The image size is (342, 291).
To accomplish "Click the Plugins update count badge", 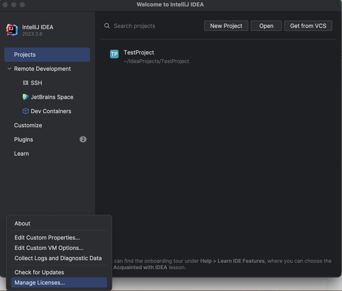I will (x=83, y=139).
